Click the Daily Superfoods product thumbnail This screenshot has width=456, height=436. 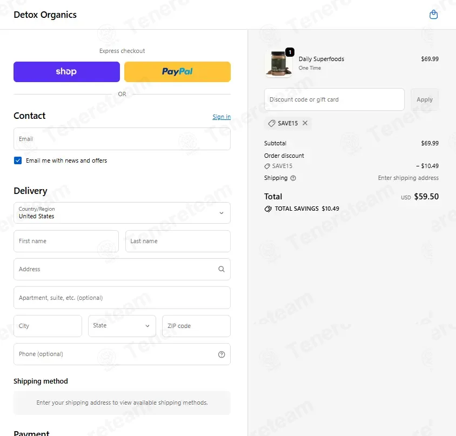279,64
